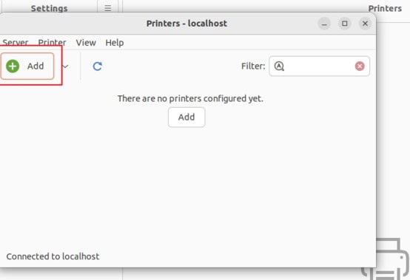Click the Add button below the no-printers message

186,117
